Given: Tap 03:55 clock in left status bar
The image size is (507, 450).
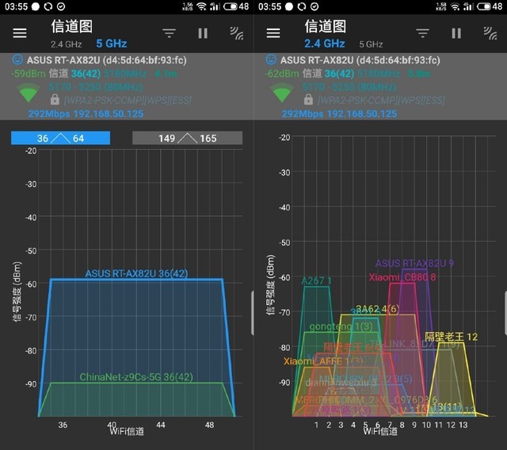Looking at the screenshot, I should click(x=16, y=6).
